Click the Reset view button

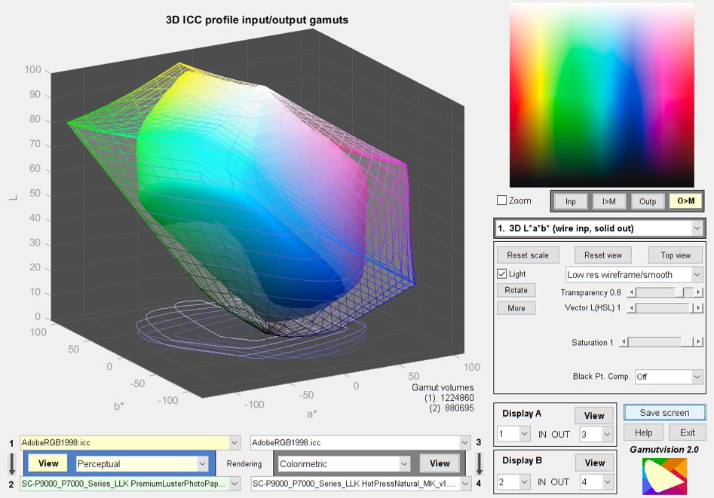click(603, 255)
